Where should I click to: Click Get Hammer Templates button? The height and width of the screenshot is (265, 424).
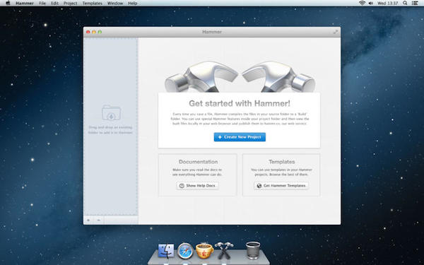point(281,186)
